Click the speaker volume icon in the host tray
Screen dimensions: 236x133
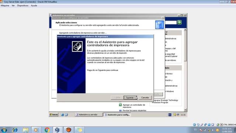(213, 130)
